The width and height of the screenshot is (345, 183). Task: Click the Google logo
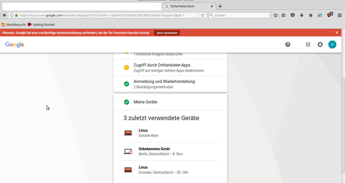[15, 45]
